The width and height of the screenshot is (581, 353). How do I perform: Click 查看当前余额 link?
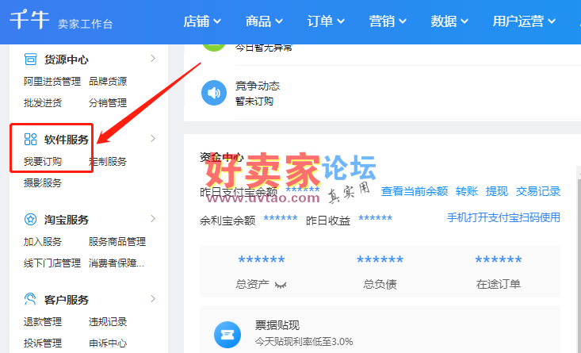click(x=414, y=191)
